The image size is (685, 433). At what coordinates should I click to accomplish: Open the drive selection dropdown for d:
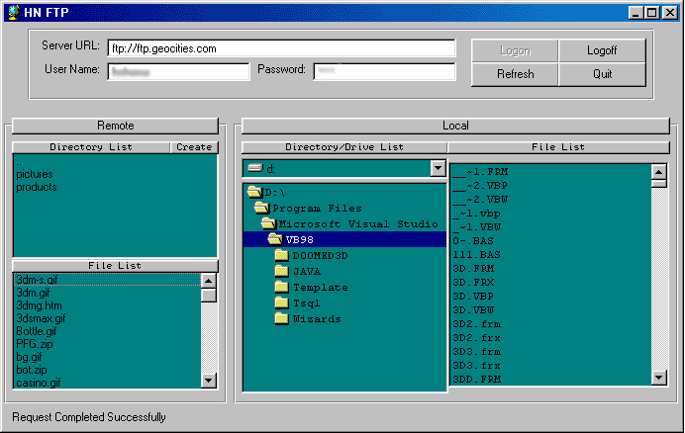[x=438, y=169]
